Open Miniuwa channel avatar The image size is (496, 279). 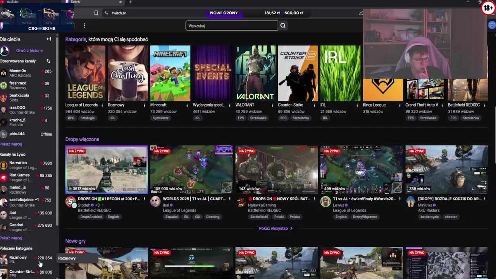click(411, 201)
